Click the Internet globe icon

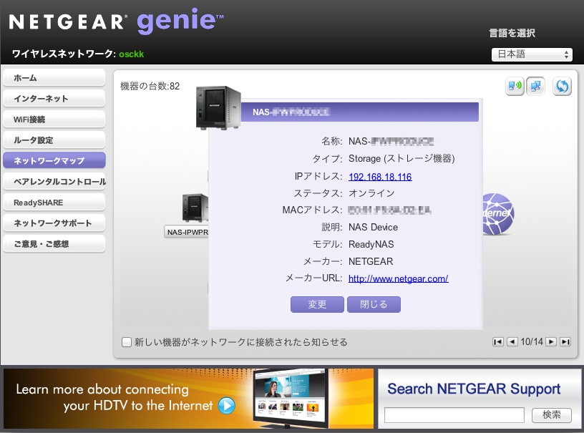[x=499, y=213]
